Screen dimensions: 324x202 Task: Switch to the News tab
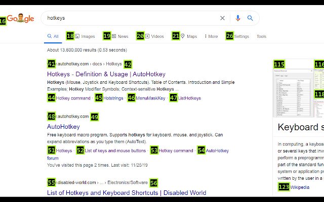[120, 36]
